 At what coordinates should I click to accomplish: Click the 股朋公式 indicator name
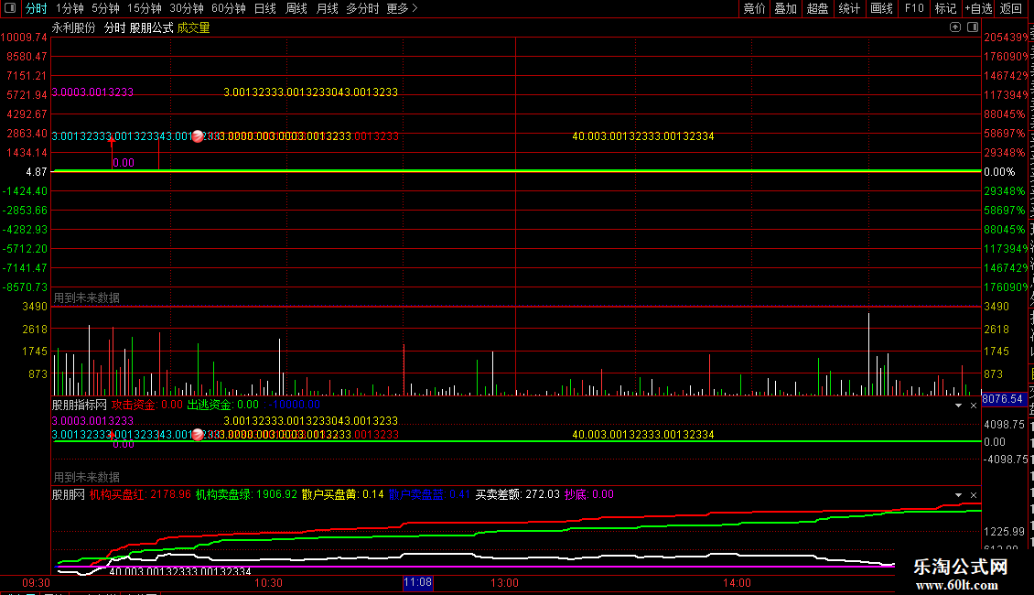tap(151, 27)
